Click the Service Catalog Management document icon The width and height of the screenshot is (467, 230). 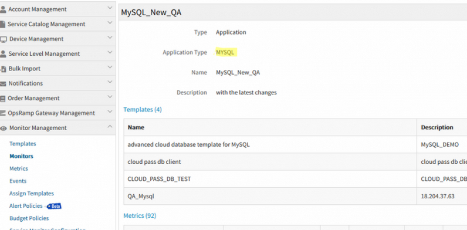[x=3, y=24]
